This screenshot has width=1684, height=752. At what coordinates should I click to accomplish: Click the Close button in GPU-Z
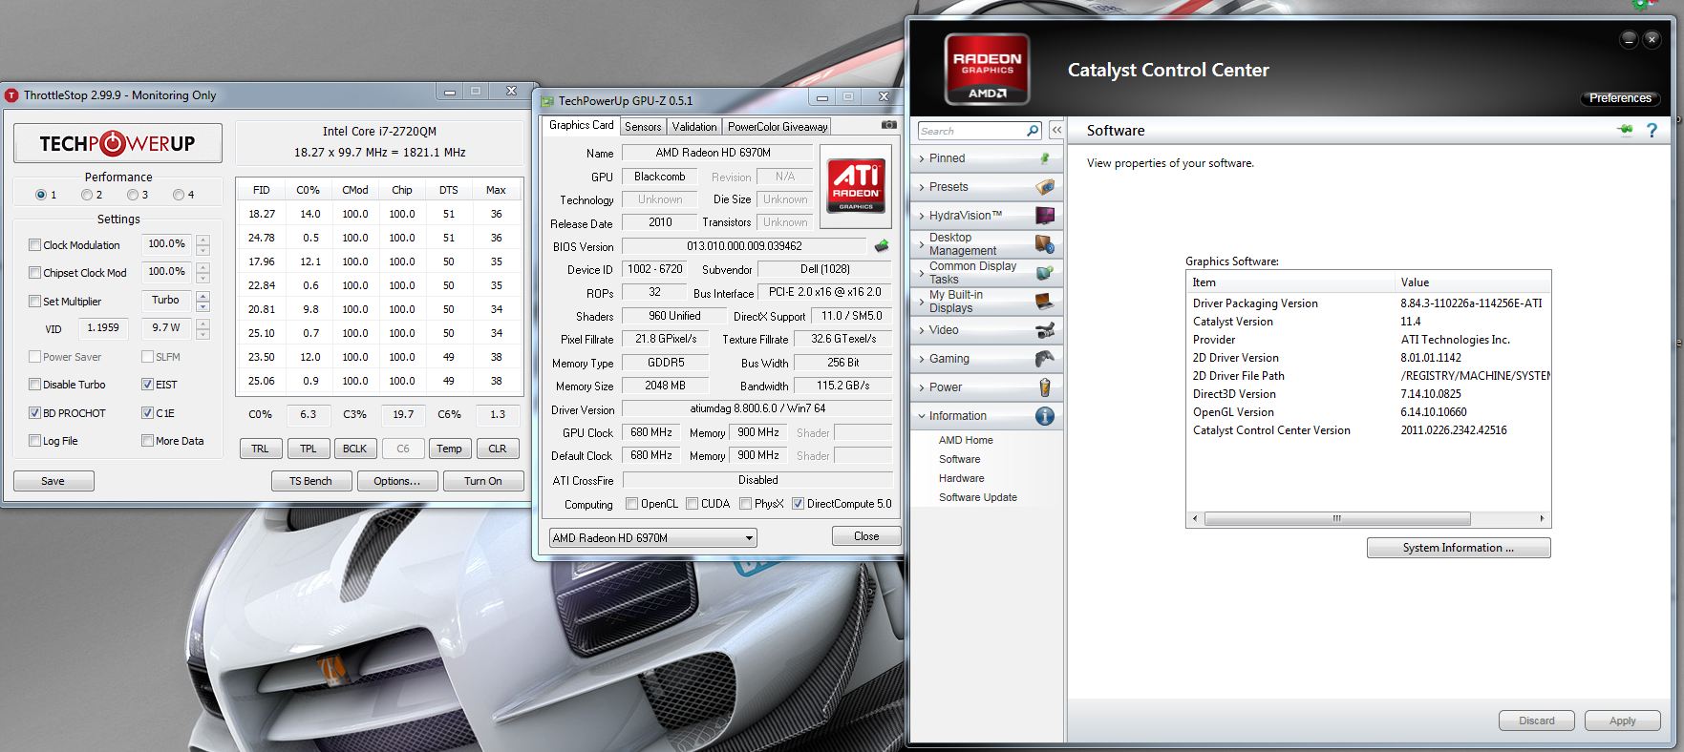pyautogui.click(x=866, y=536)
